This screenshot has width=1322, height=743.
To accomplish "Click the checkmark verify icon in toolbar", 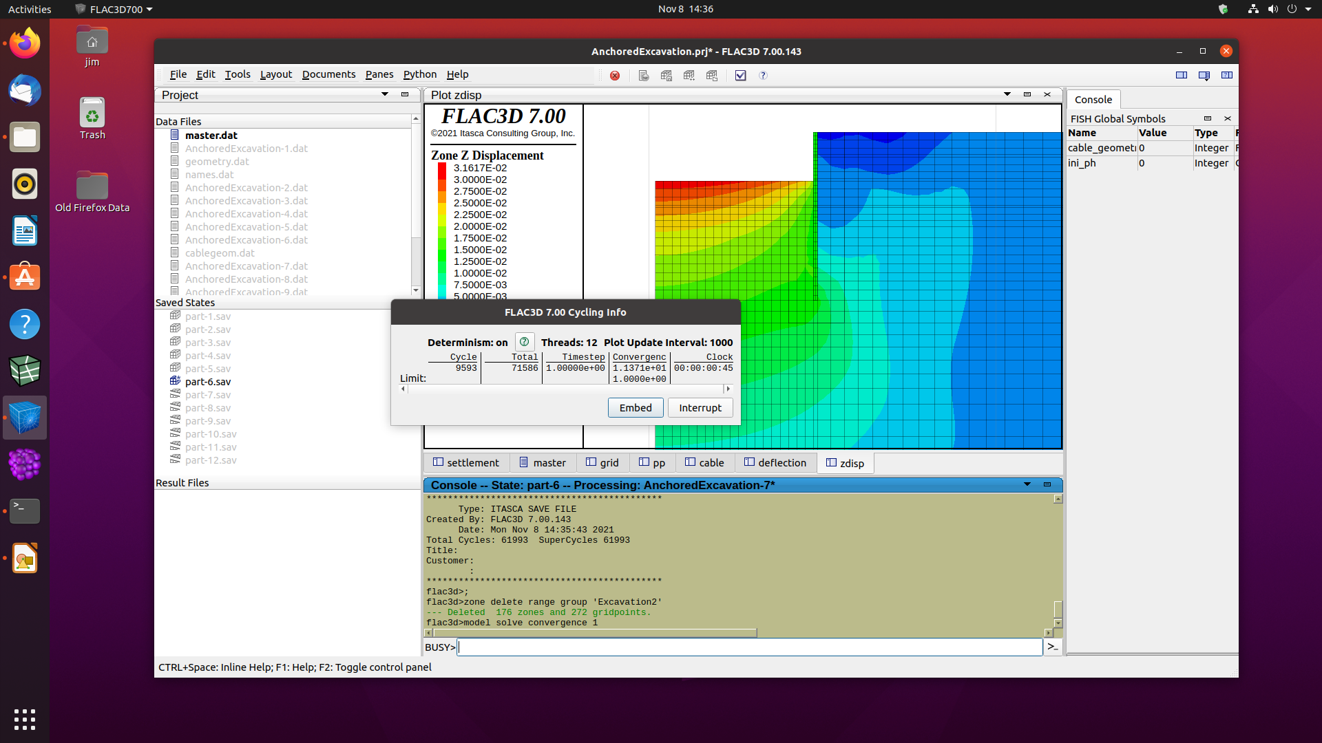I will [x=740, y=75].
